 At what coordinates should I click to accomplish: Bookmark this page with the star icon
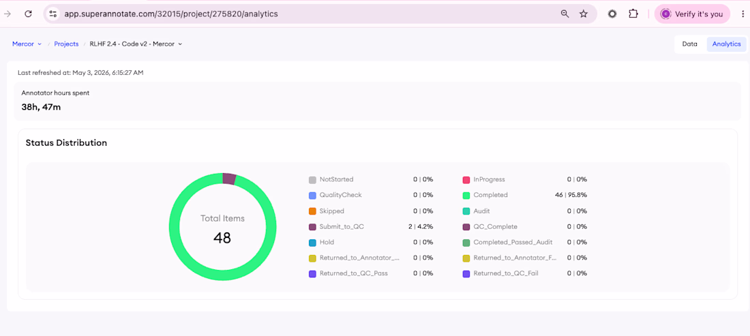click(584, 14)
